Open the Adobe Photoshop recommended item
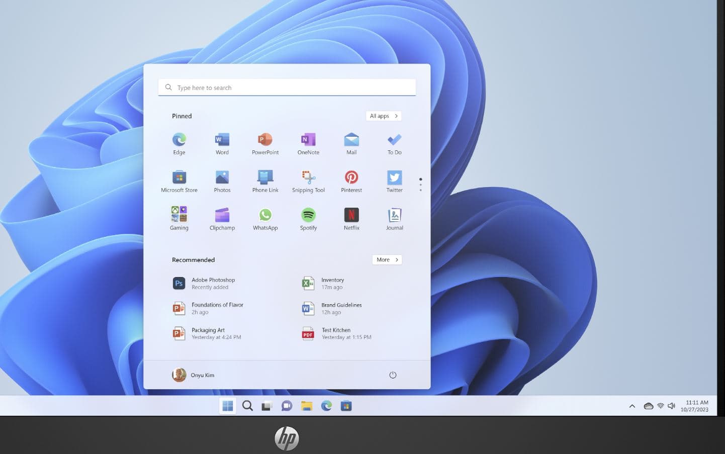The height and width of the screenshot is (454, 725). click(213, 283)
